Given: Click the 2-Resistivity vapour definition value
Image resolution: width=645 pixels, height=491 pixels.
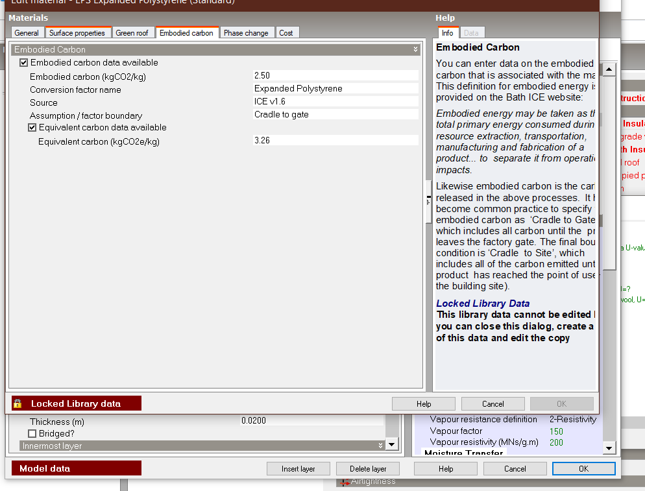Looking at the screenshot, I should (x=573, y=420).
